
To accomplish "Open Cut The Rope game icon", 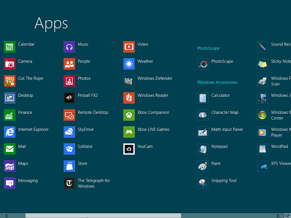I will [10, 81].
